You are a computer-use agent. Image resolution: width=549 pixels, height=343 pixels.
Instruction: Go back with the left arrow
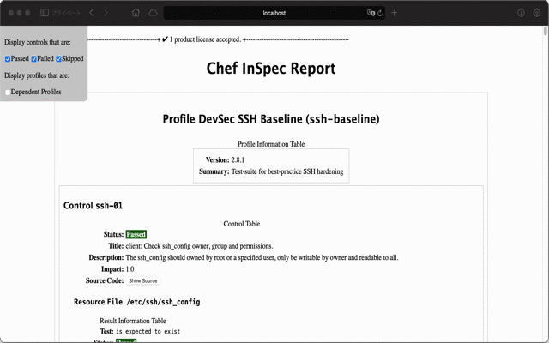(x=92, y=13)
